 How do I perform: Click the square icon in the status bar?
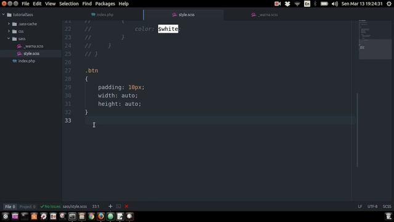[119, 207]
